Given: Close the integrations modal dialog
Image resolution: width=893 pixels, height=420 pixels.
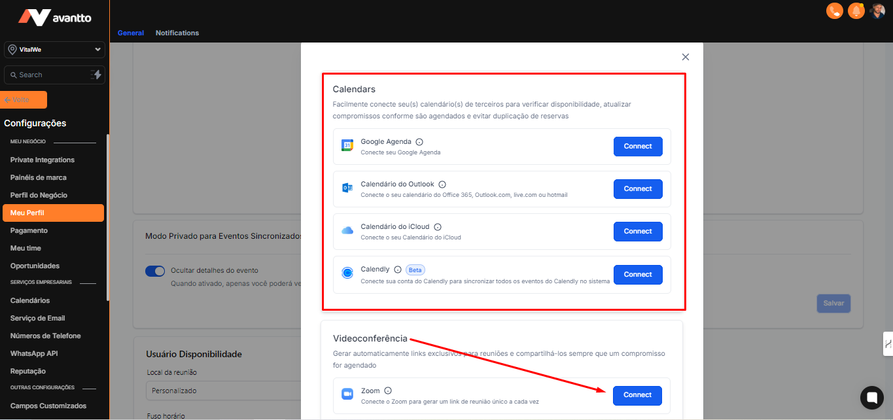Looking at the screenshot, I should pos(685,57).
